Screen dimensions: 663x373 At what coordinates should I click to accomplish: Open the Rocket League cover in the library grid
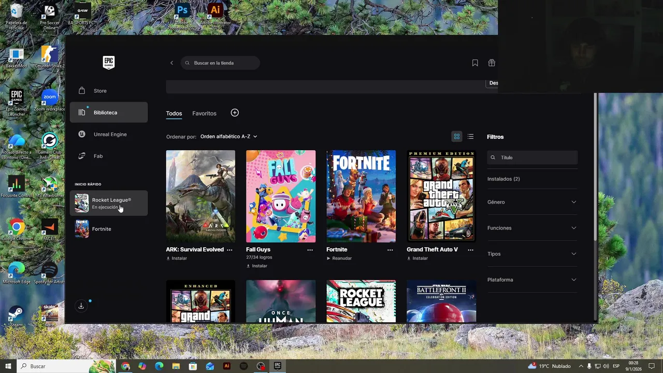361,302
